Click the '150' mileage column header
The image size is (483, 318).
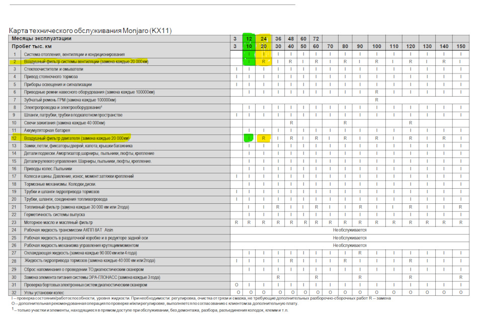coord(461,46)
